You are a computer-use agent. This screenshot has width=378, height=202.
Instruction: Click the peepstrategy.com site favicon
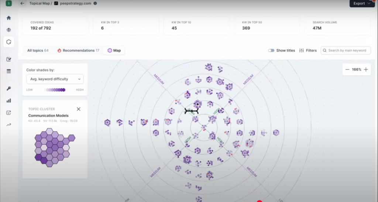coord(56,3)
